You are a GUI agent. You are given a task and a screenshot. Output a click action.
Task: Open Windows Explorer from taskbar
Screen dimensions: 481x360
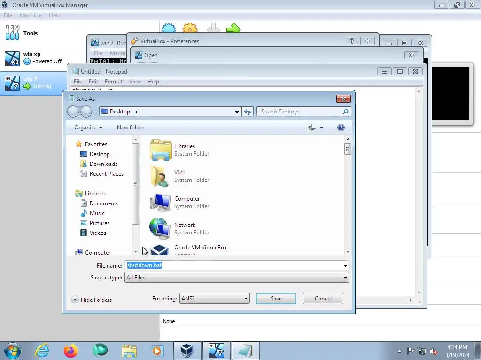(129, 351)
